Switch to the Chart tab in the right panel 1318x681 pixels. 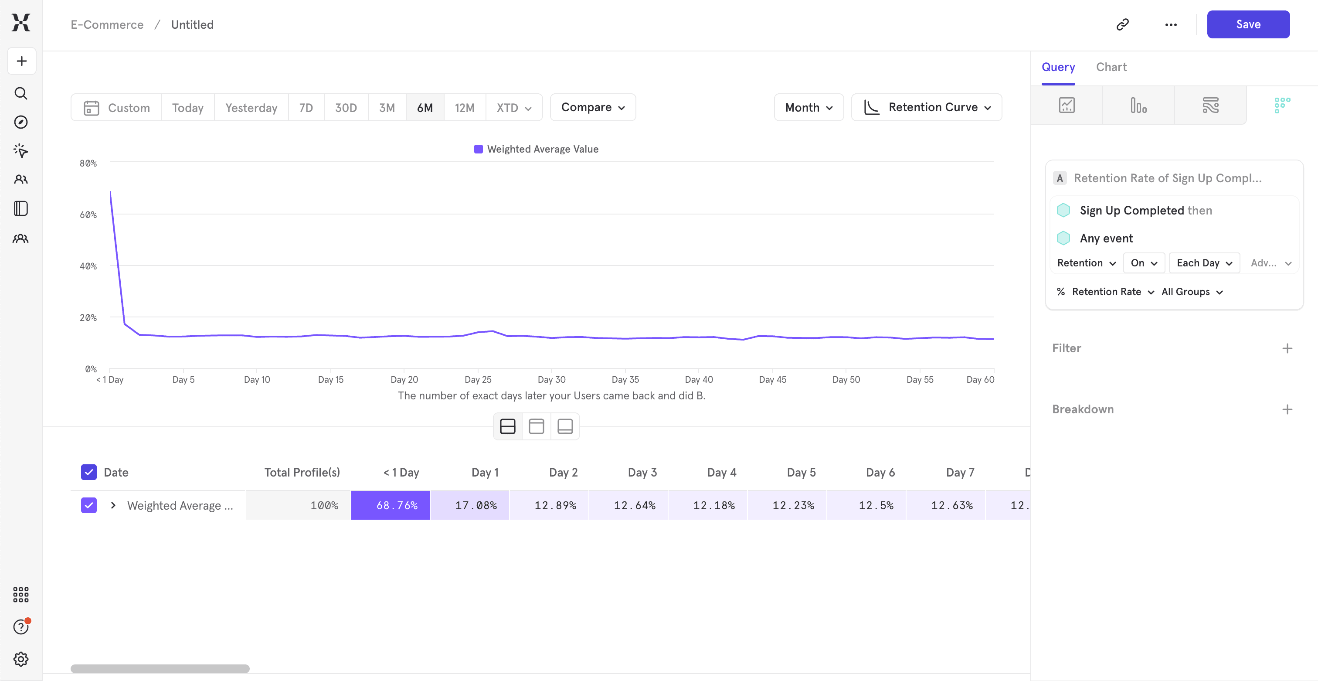(1111, 67)
